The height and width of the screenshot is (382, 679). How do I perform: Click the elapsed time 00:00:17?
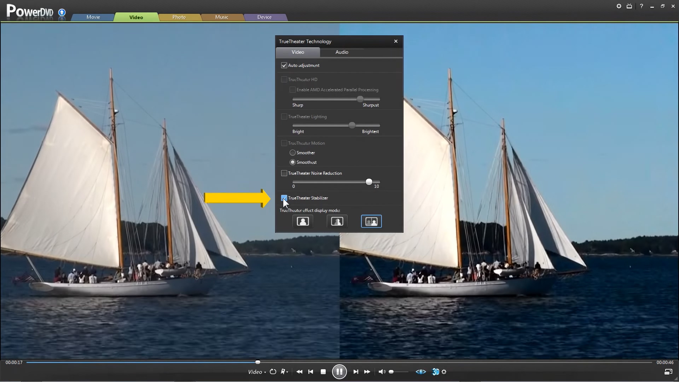(14, 363)
